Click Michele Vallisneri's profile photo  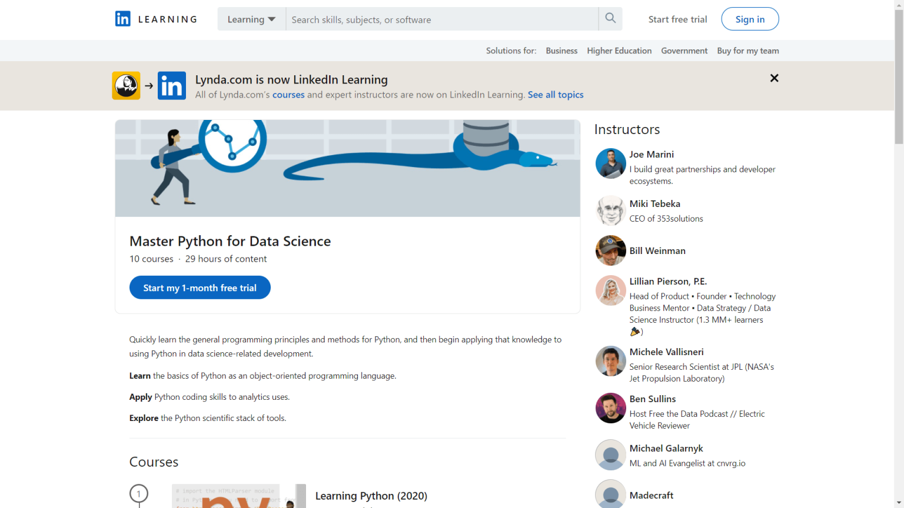tap(610, 361)
